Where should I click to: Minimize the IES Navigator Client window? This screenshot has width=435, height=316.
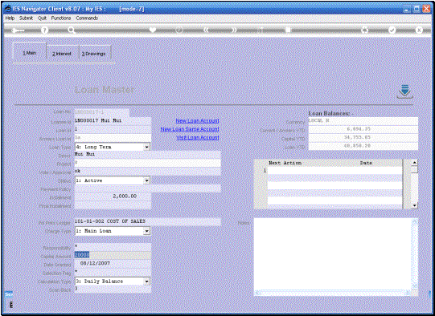[407, 10]
